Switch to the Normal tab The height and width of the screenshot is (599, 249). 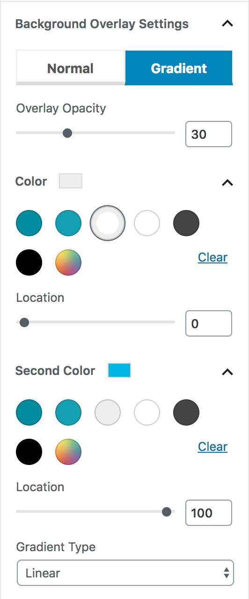coord(70,68)
